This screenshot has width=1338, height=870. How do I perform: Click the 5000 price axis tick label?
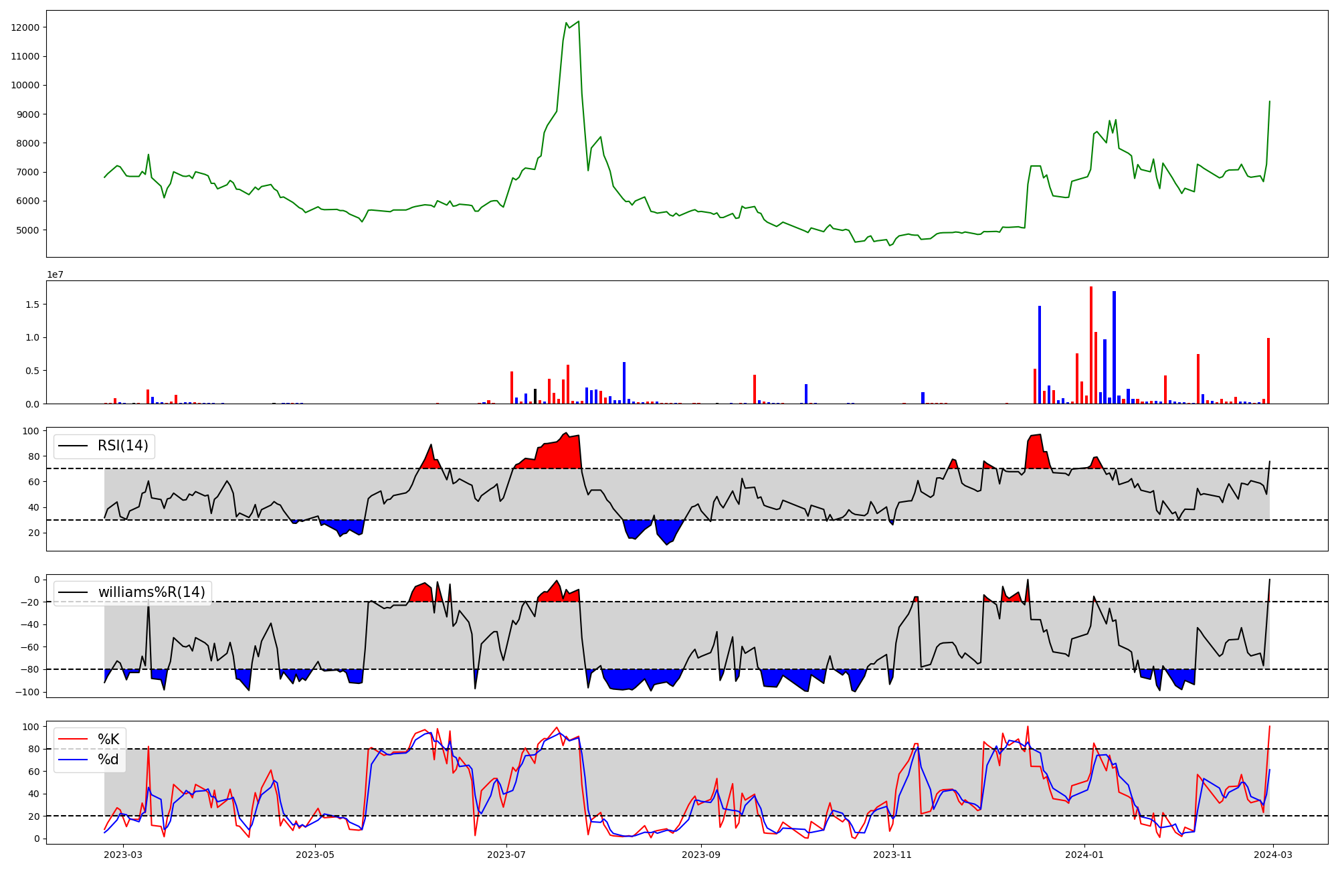point(27,230)
